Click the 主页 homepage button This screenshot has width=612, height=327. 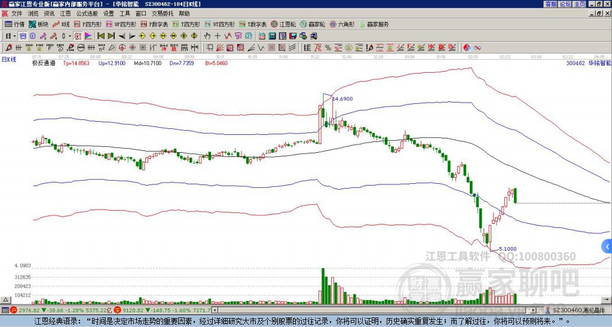point(579,4)
